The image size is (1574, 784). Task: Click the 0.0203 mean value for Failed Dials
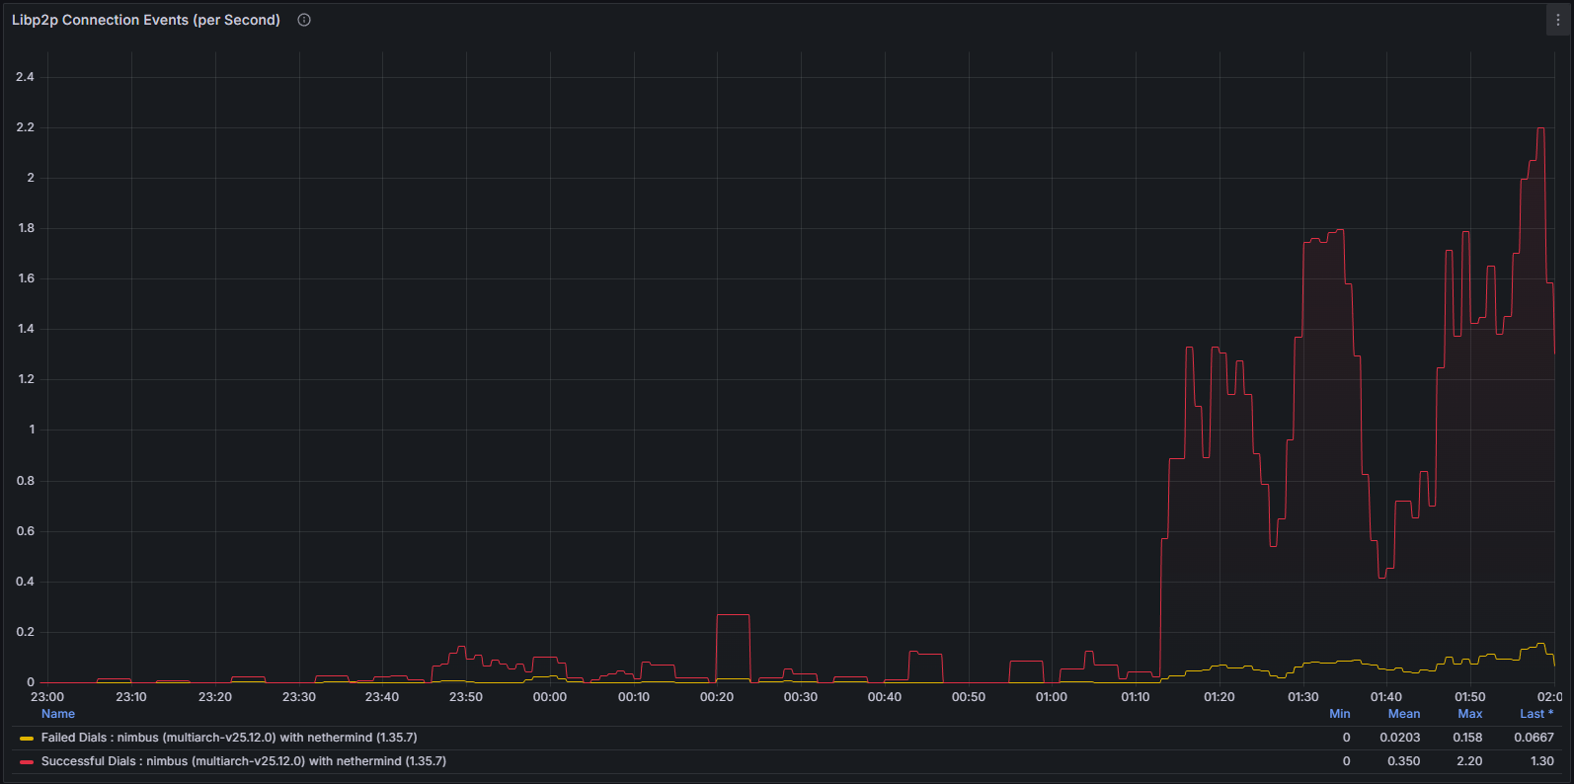click(1399, 738)
